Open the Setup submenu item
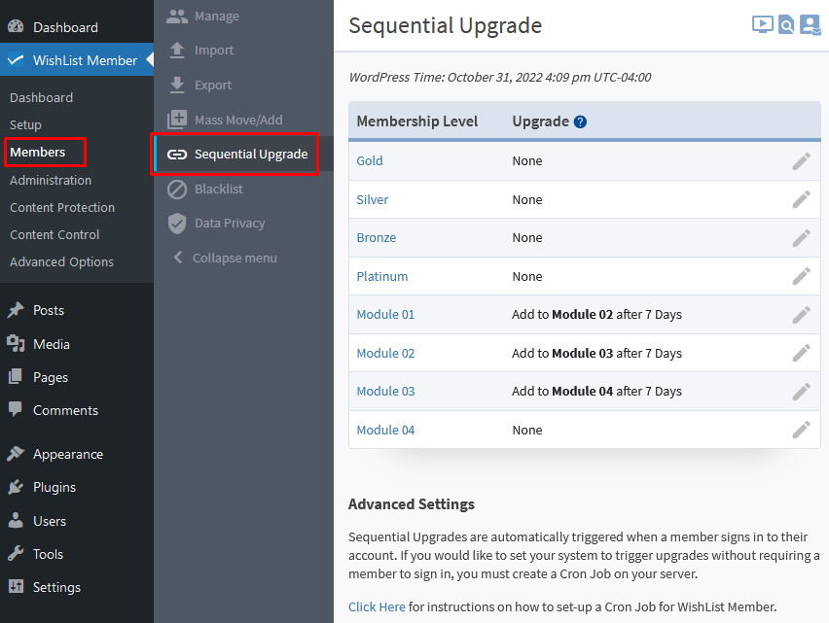Image resolution: width=829 pixels, height=623 pixels. pyautogui.click(x=25, y=125)
